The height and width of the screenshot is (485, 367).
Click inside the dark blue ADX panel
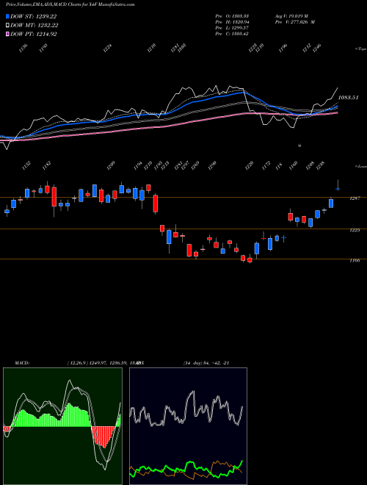pos(188,426)
